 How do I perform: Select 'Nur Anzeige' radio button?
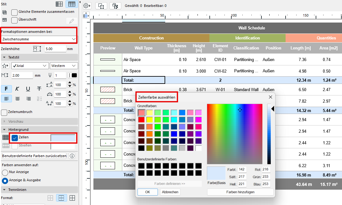(x=5, y=172)
